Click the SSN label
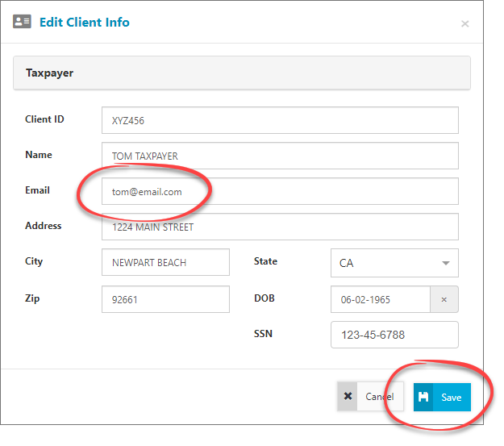Screen dimensions: 504x446 pos(263,333)
